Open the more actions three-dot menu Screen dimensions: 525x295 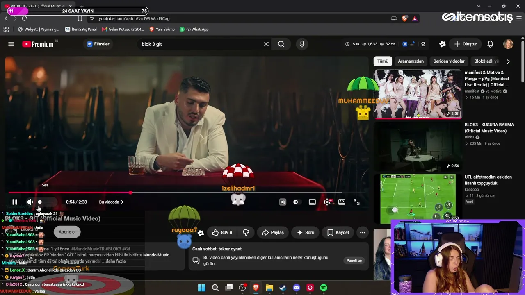pos(363,233)
